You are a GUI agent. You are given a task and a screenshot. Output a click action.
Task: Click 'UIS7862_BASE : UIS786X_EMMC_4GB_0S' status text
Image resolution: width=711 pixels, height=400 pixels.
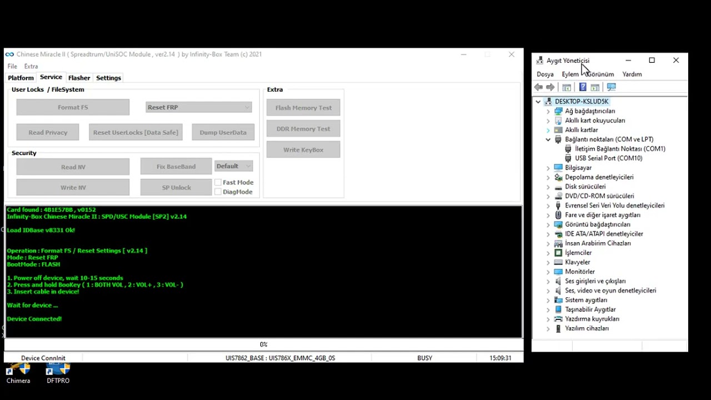[281, 358]
